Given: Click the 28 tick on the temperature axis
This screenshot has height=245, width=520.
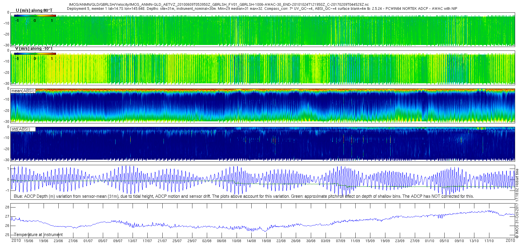Looking at the screenshot, I should (7, 207).
